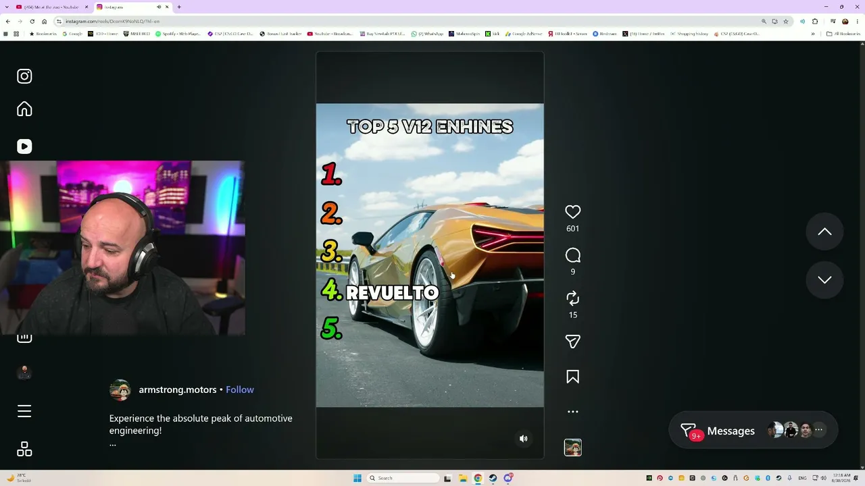This screenshot has height=486, width=865.
Task: Open File Explorer from the taskbar
Action: (x=463, y=479)
